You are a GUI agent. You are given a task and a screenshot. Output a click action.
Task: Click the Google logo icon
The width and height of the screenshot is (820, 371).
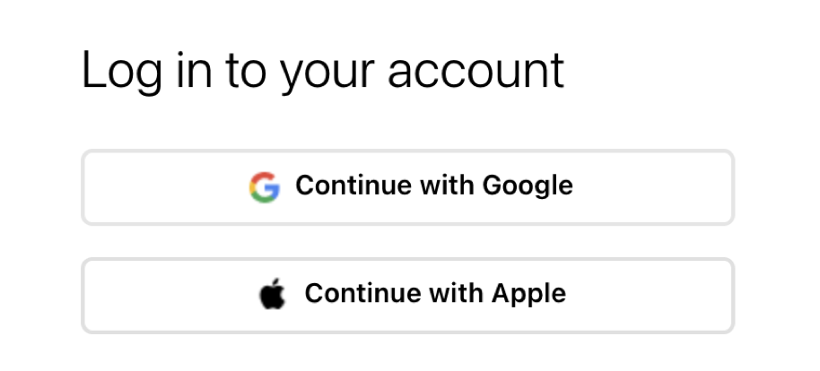click(265, 187)
